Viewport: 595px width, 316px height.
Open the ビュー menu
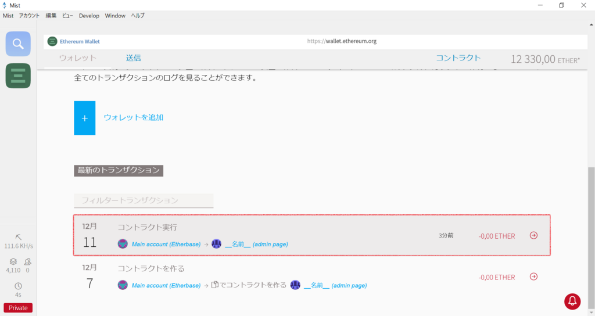(x=67, y=16)
